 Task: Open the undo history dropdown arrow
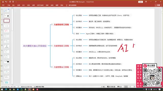pyautogui.click(x=8, y=2)
